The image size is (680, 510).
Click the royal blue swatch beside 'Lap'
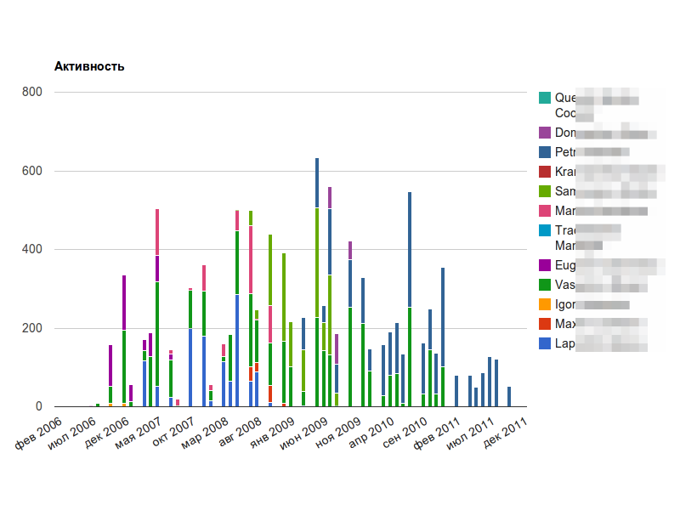coord(544,343)
